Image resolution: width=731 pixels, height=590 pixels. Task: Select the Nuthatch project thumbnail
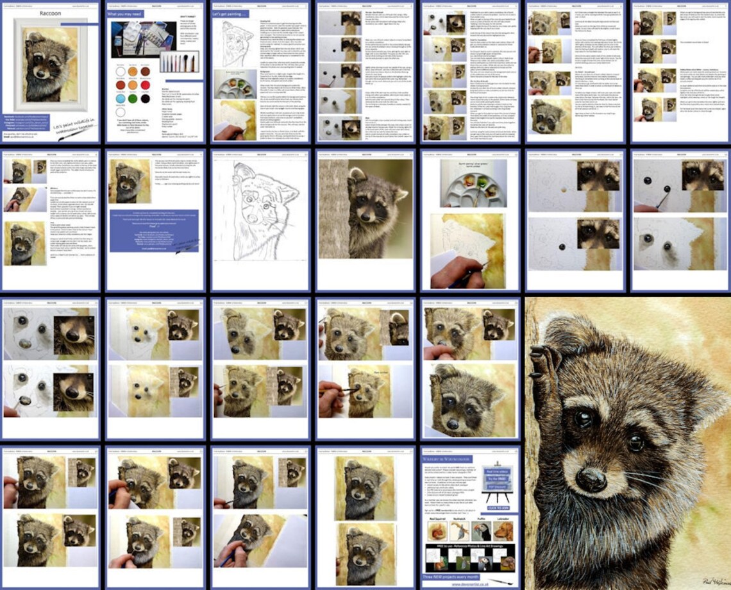pos(460,531)
